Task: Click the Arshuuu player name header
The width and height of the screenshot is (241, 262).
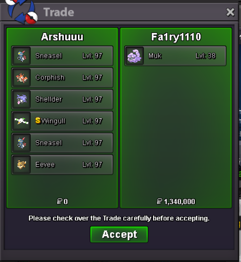Action: point(62,37)
